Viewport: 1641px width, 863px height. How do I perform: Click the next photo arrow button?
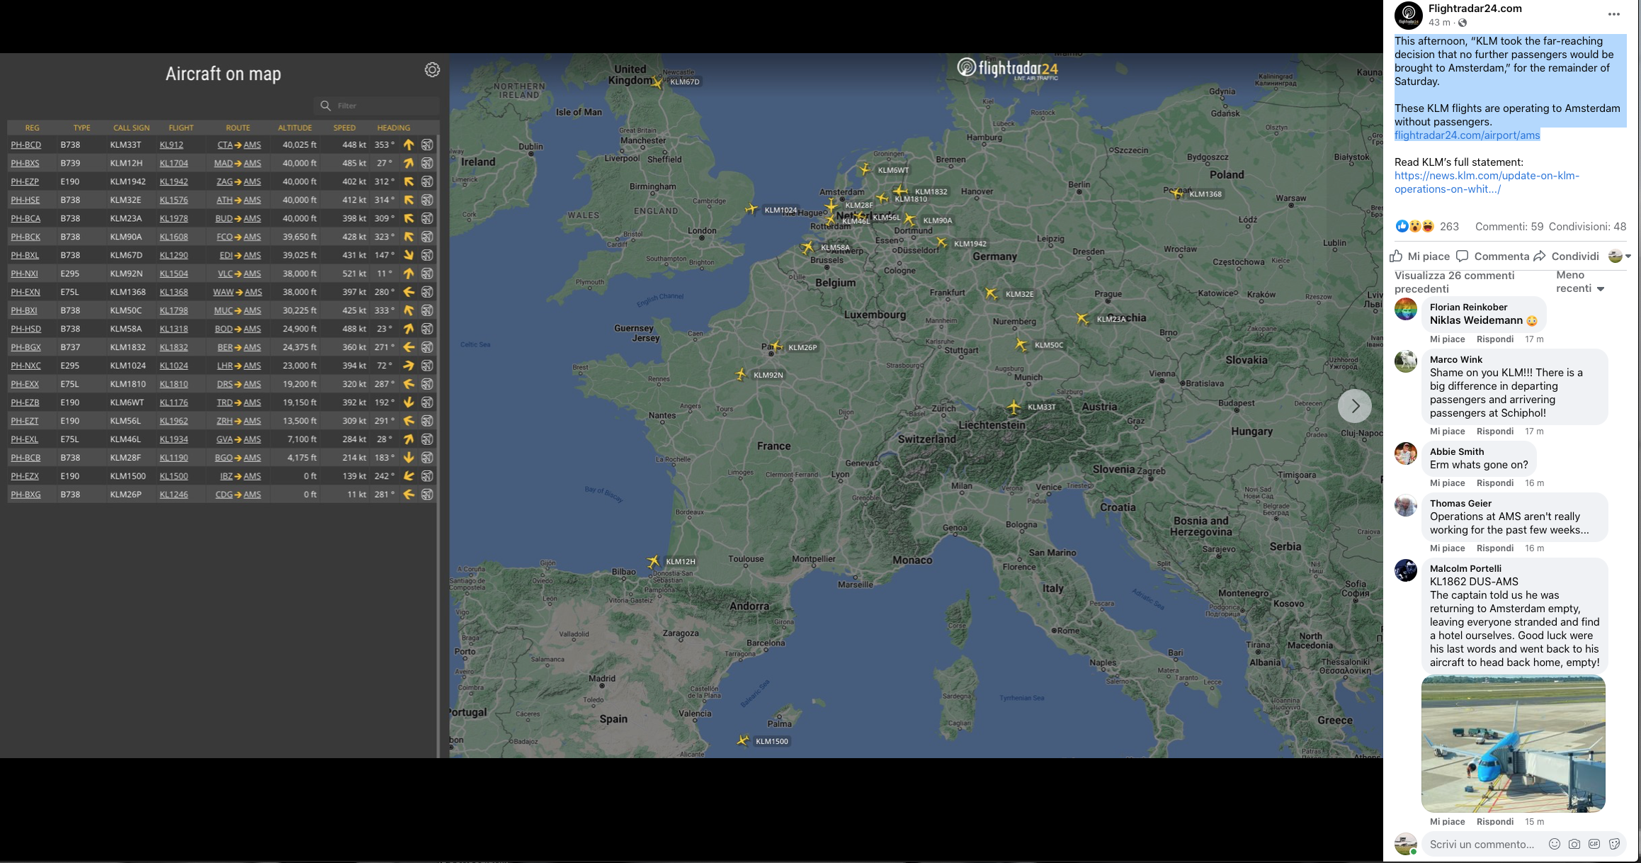pos(1354,406)
